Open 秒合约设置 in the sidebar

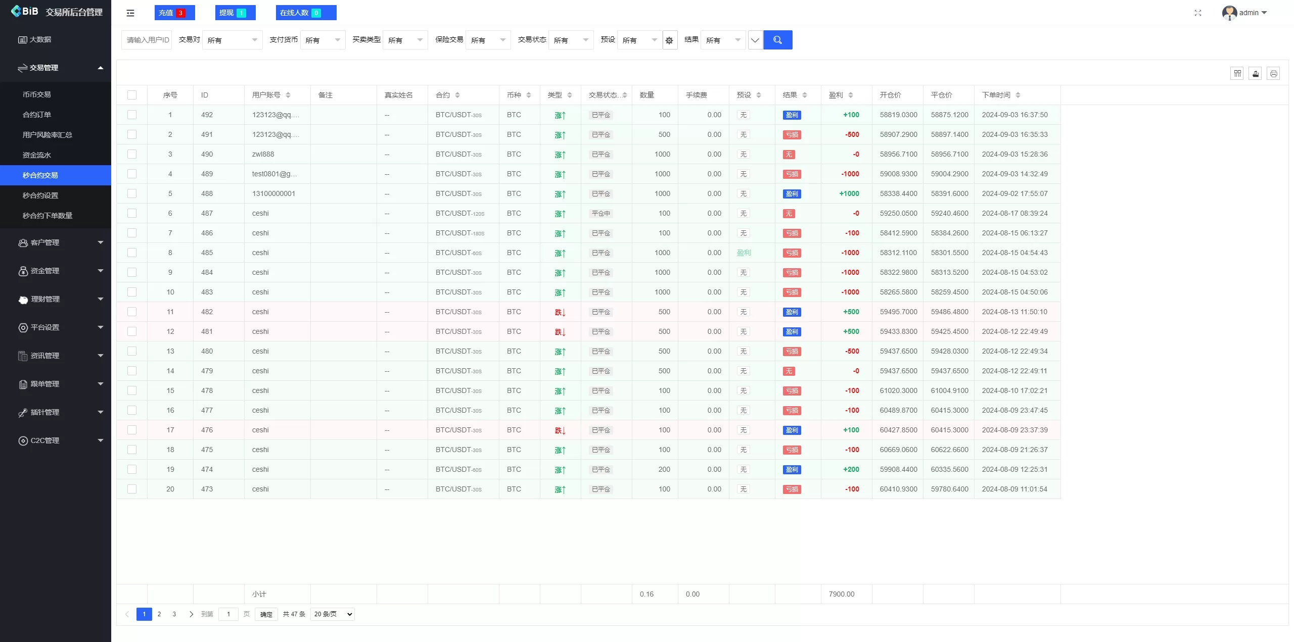pyautogui.click(x=40, y=195)
